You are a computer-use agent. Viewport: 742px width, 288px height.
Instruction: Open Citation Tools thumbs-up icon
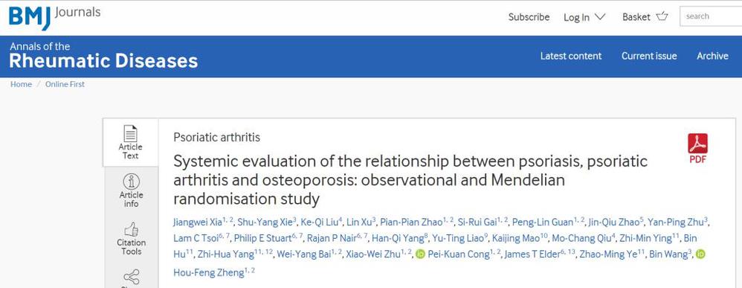[x=131, y=230]
